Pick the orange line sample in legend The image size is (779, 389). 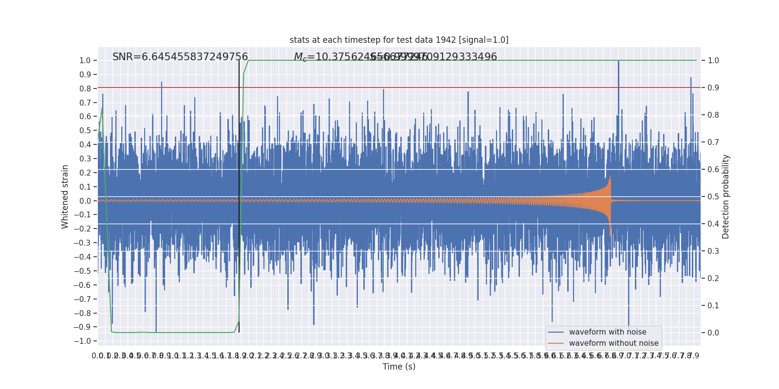click(556, 343)
